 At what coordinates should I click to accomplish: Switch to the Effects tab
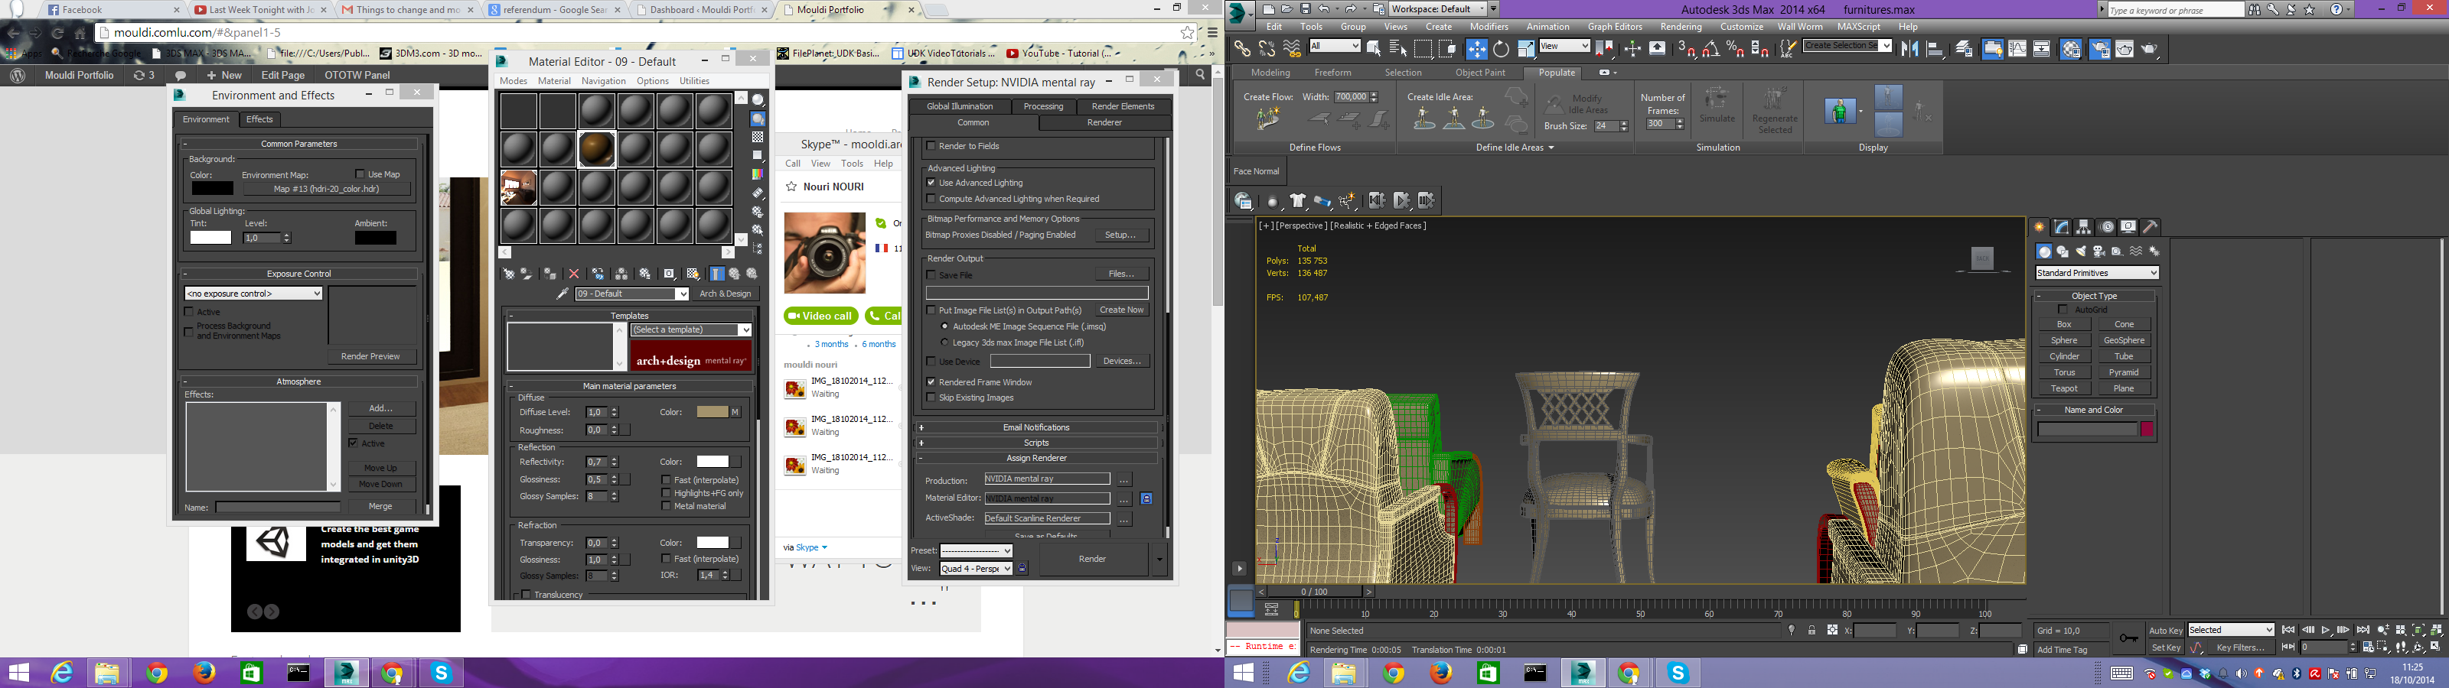pyautogui.click(x=259, y=118)
